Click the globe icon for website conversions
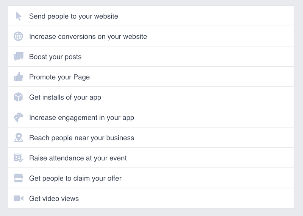 [18, 36]
